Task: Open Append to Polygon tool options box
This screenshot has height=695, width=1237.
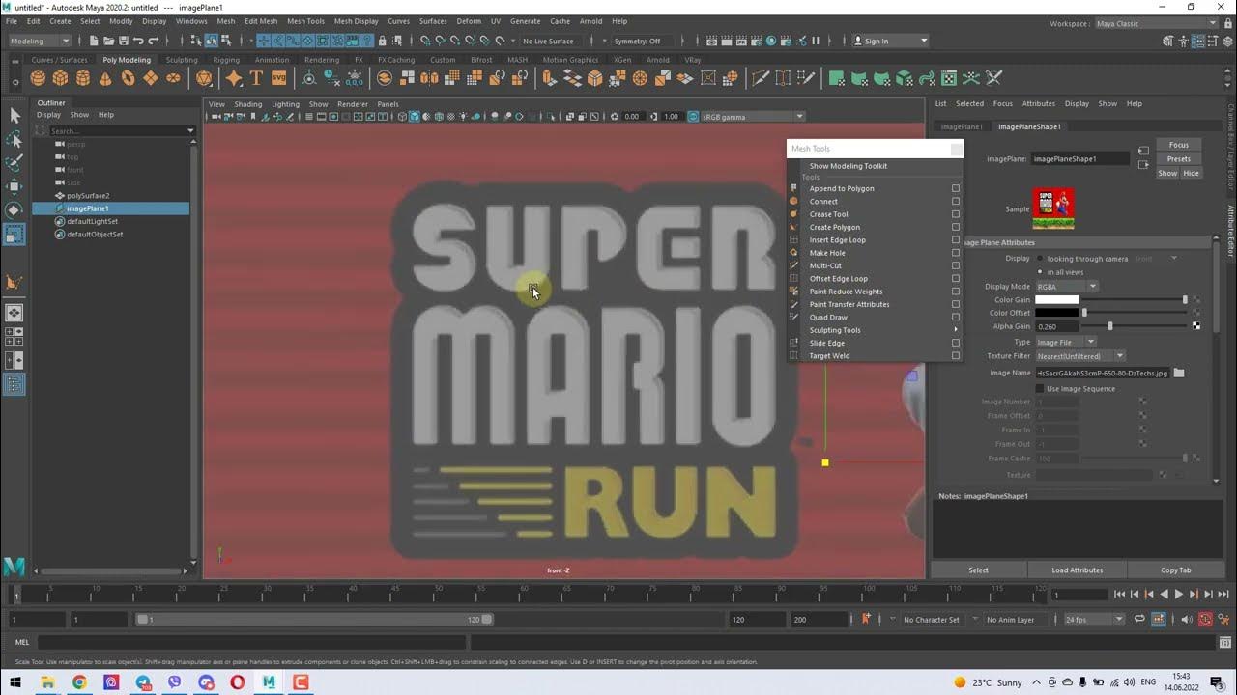Action: click(956, 188)
